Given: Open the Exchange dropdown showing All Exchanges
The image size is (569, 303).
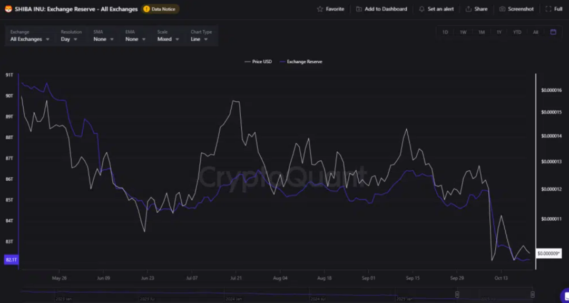Looking at the screenshot, I should [30, 39].
